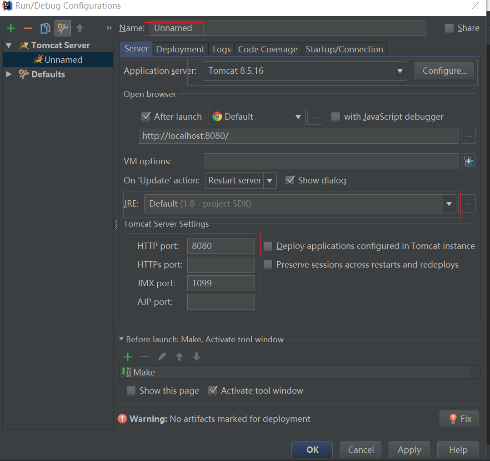This screenshot has width=490, height=461.
Task: Move the before launch task down
Action: [196, 357]
